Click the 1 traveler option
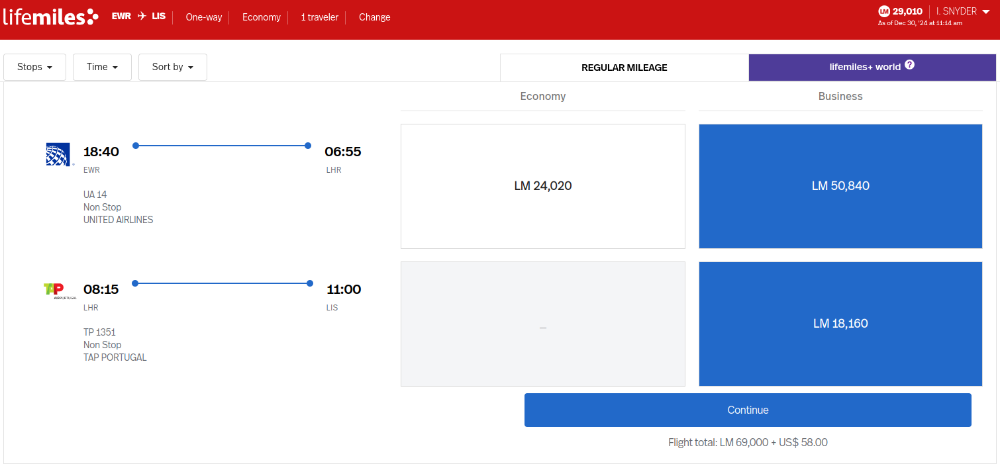The height and width of the screenshot is (468, 1000). tap(320, 17)
